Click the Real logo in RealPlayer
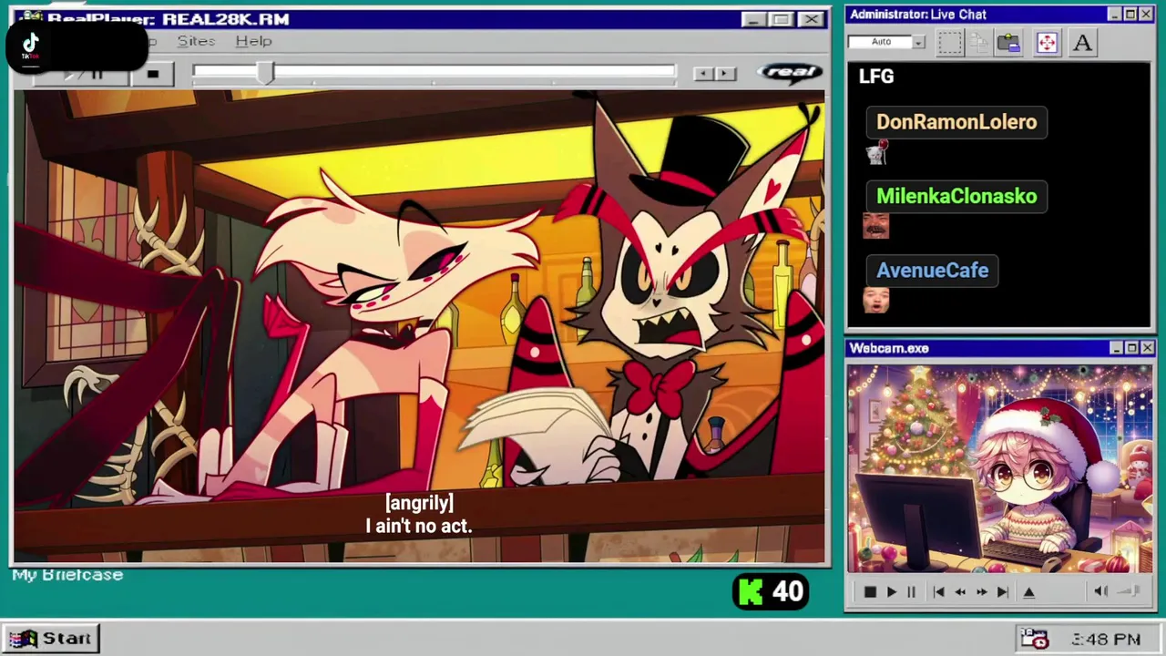Image resolution: width=1166 pixels, height=656 pixels. point(790,73)
